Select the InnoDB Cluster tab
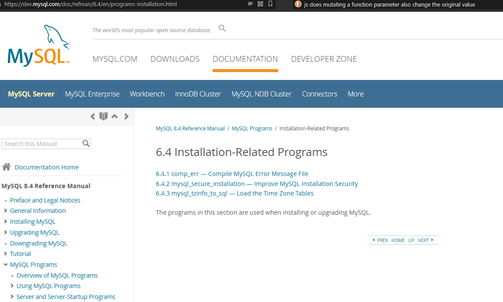The height and width of the screenshot is (302, 503). tap(198, 94)
